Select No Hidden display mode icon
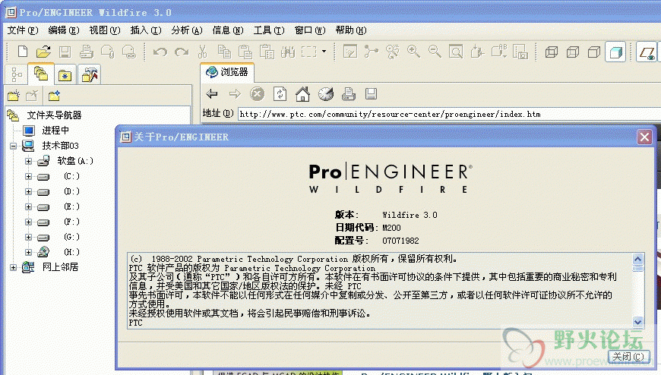Viewport: 661px width, 375px height. point(594,52)
